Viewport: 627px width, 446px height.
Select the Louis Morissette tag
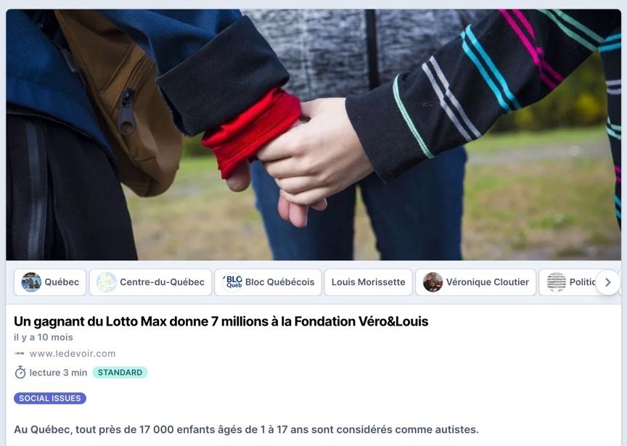click(368, 282)
